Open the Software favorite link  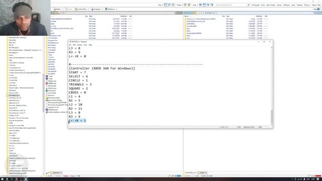(x=286, y=5)
